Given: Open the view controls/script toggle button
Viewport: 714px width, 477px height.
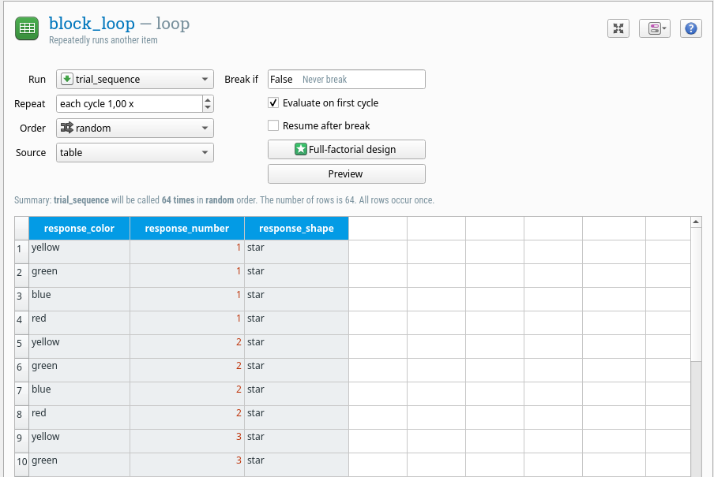Looking at the screenshot, I should [x=654, y=28].
